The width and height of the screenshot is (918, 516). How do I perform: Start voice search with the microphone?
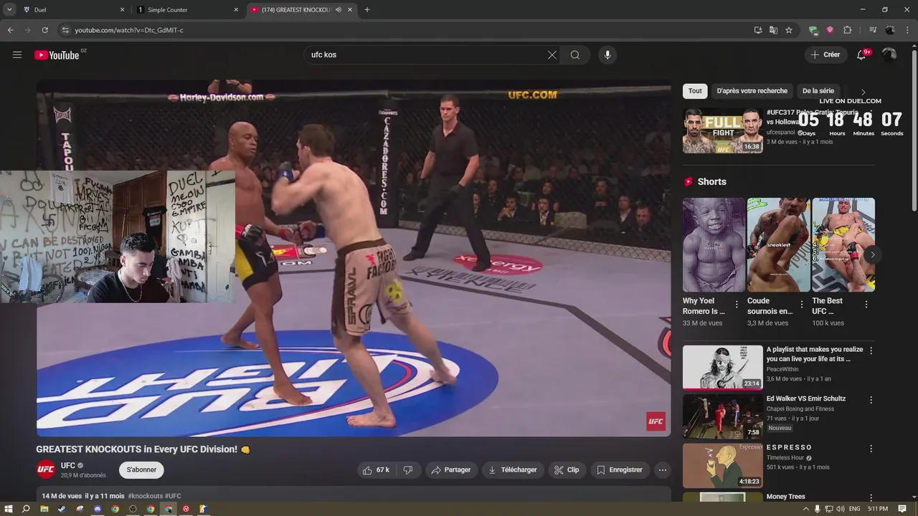tap(607, 54)
